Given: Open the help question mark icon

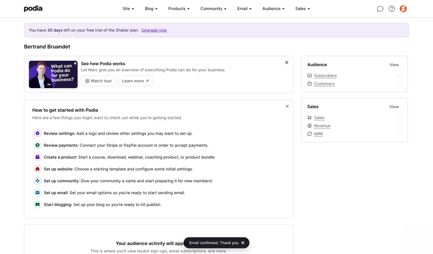Looking at the screenshot, I should point(391,9).
